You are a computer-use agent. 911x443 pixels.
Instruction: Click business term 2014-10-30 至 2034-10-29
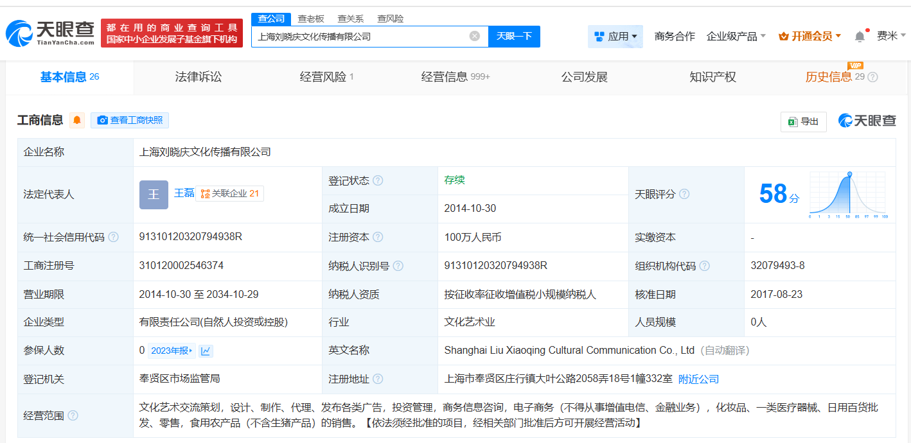coord(199,294)
